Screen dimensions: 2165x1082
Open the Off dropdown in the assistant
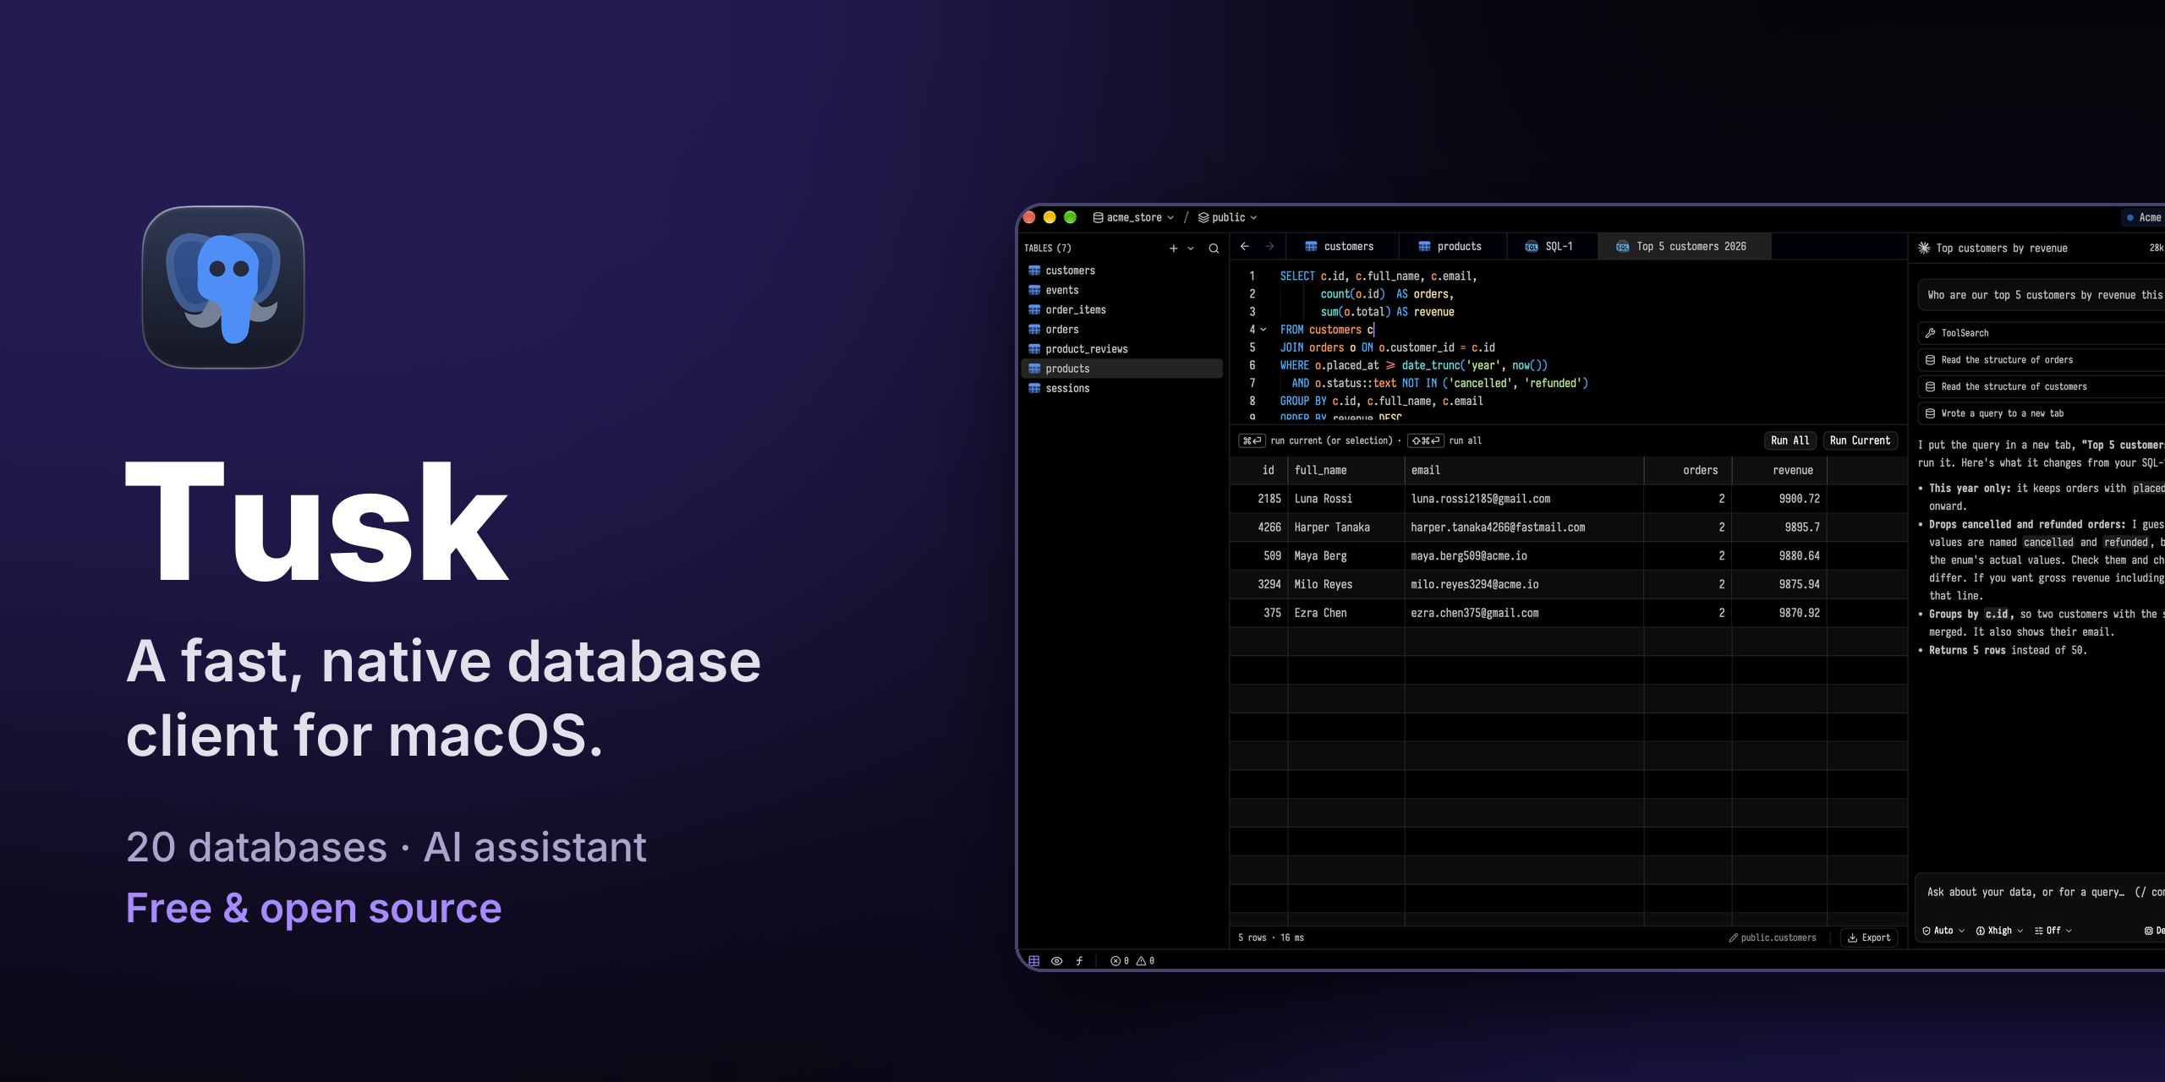click(x=2053, y=931)
